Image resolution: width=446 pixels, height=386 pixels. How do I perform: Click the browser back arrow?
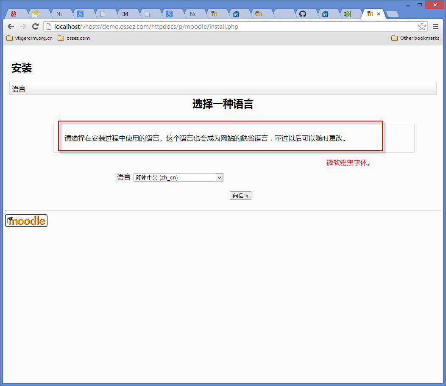tap(11, 27)
